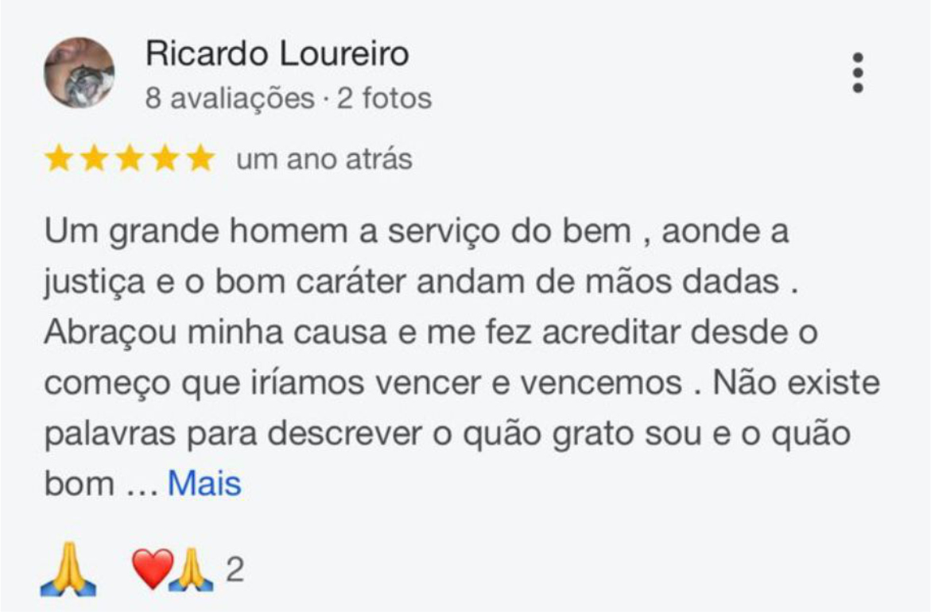This screenshot has height=612, width=931.
Task: Click the "8 avaliações" reviewer stat
Action: 230,99
